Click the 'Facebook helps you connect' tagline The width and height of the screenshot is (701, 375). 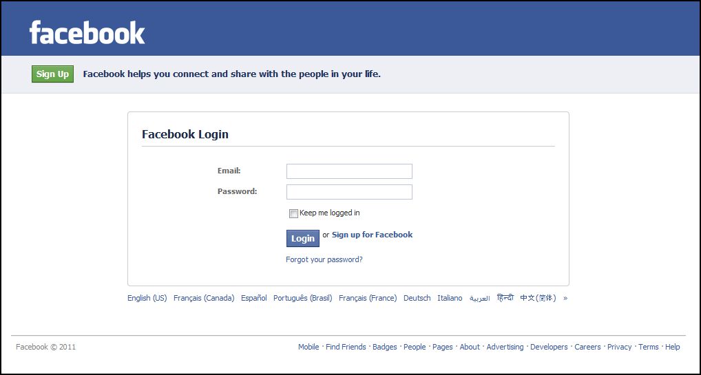[231, 74]
